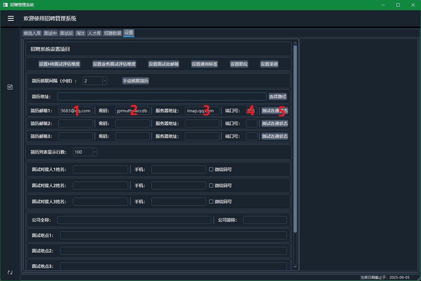This screenshot has height=281, width=421.
Task: Click the app icon in title bar
Action: point(5,5)
